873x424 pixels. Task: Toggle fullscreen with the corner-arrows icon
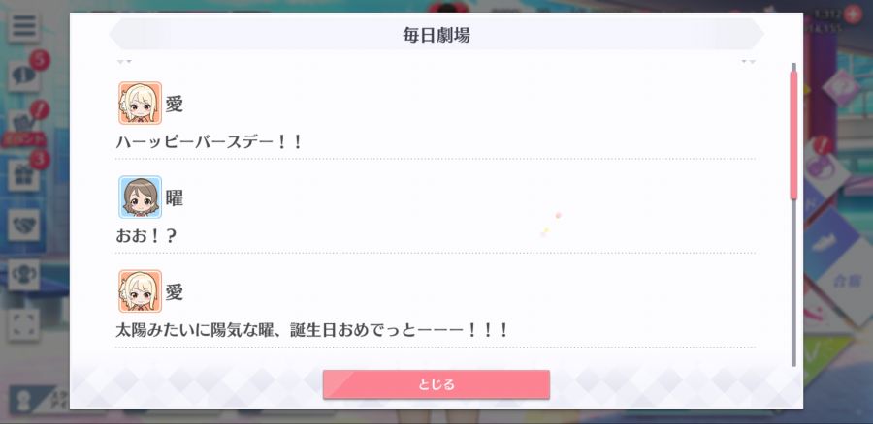tap(23, 324)
